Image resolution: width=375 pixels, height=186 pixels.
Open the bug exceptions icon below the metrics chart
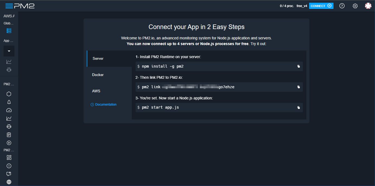pos(9,127)
